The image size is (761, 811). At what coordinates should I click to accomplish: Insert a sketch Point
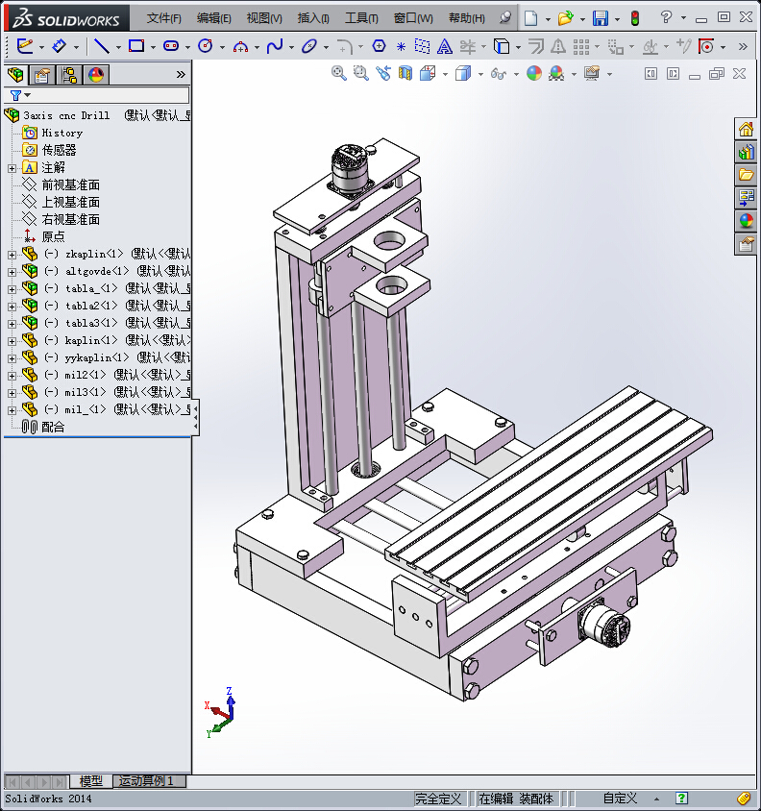401,47
